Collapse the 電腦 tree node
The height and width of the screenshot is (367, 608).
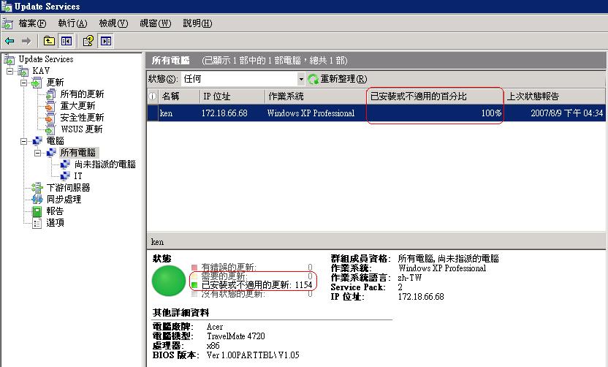click(23, 141)
